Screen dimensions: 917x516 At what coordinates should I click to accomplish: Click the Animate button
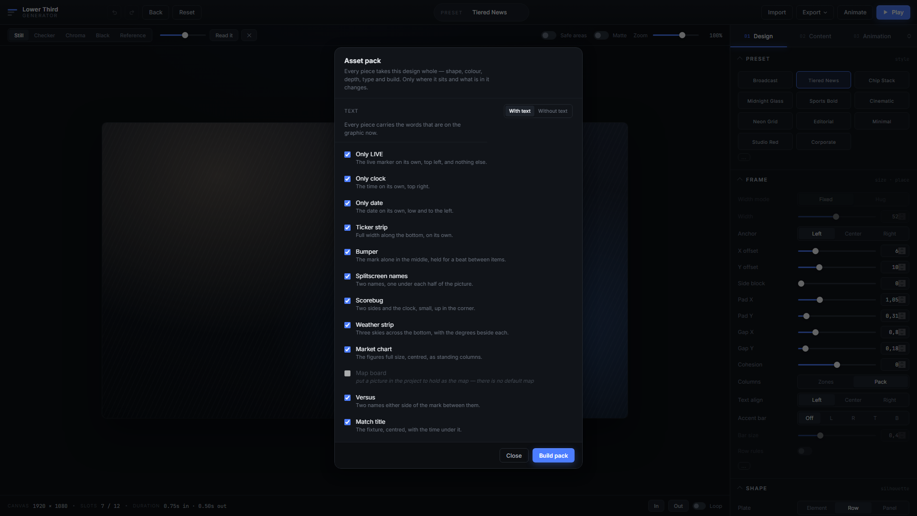tap(855, 12)
